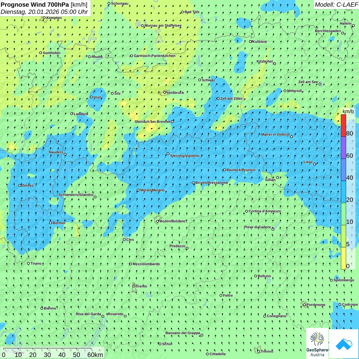This screenshot has width=359, height=359.
Task: Click the Reutte label
Action: 97,57
